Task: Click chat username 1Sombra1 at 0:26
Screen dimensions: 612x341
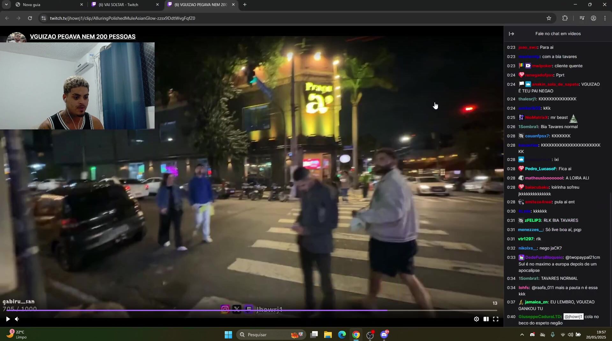Action: [x=528, y=127]
